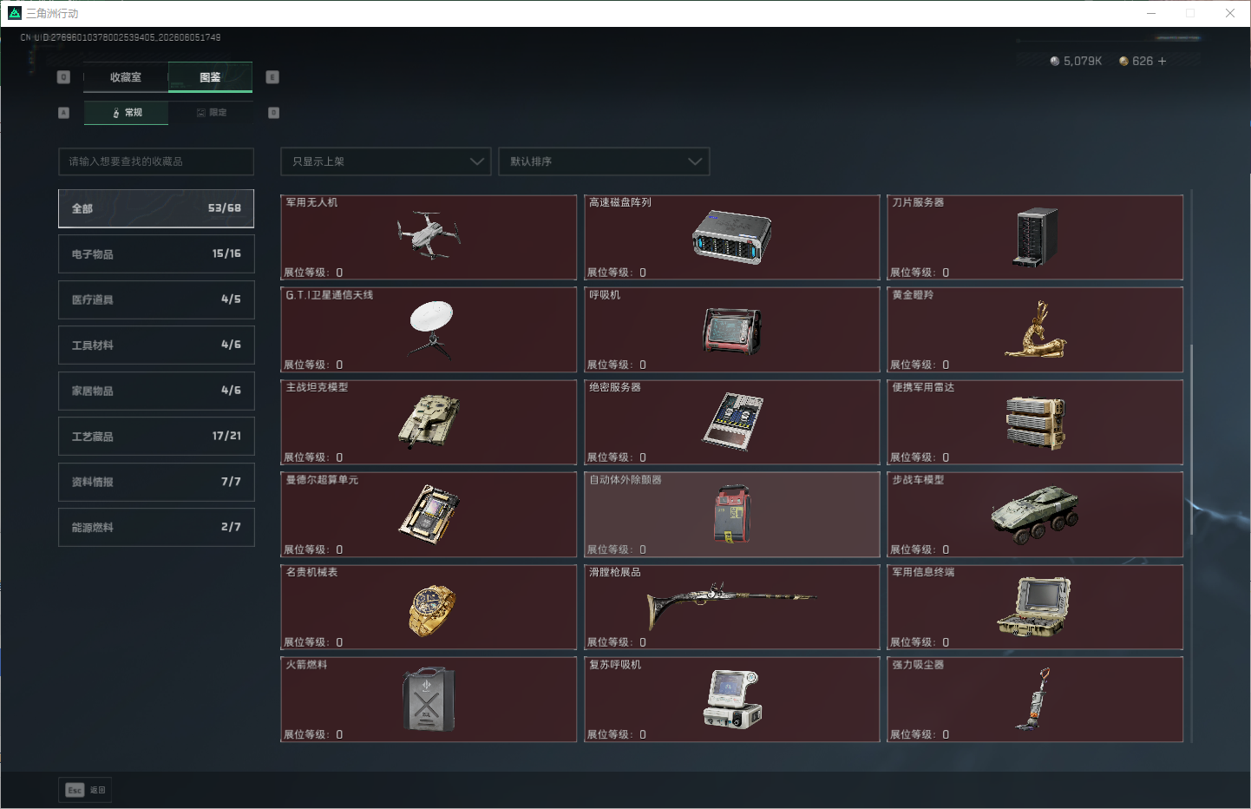The width and height of the screenshot is (1251, 809).
Task: Click the 强力吸尘器 vacuum cleaner icon
Action: pyautogui.click(x=1034, y=699)
